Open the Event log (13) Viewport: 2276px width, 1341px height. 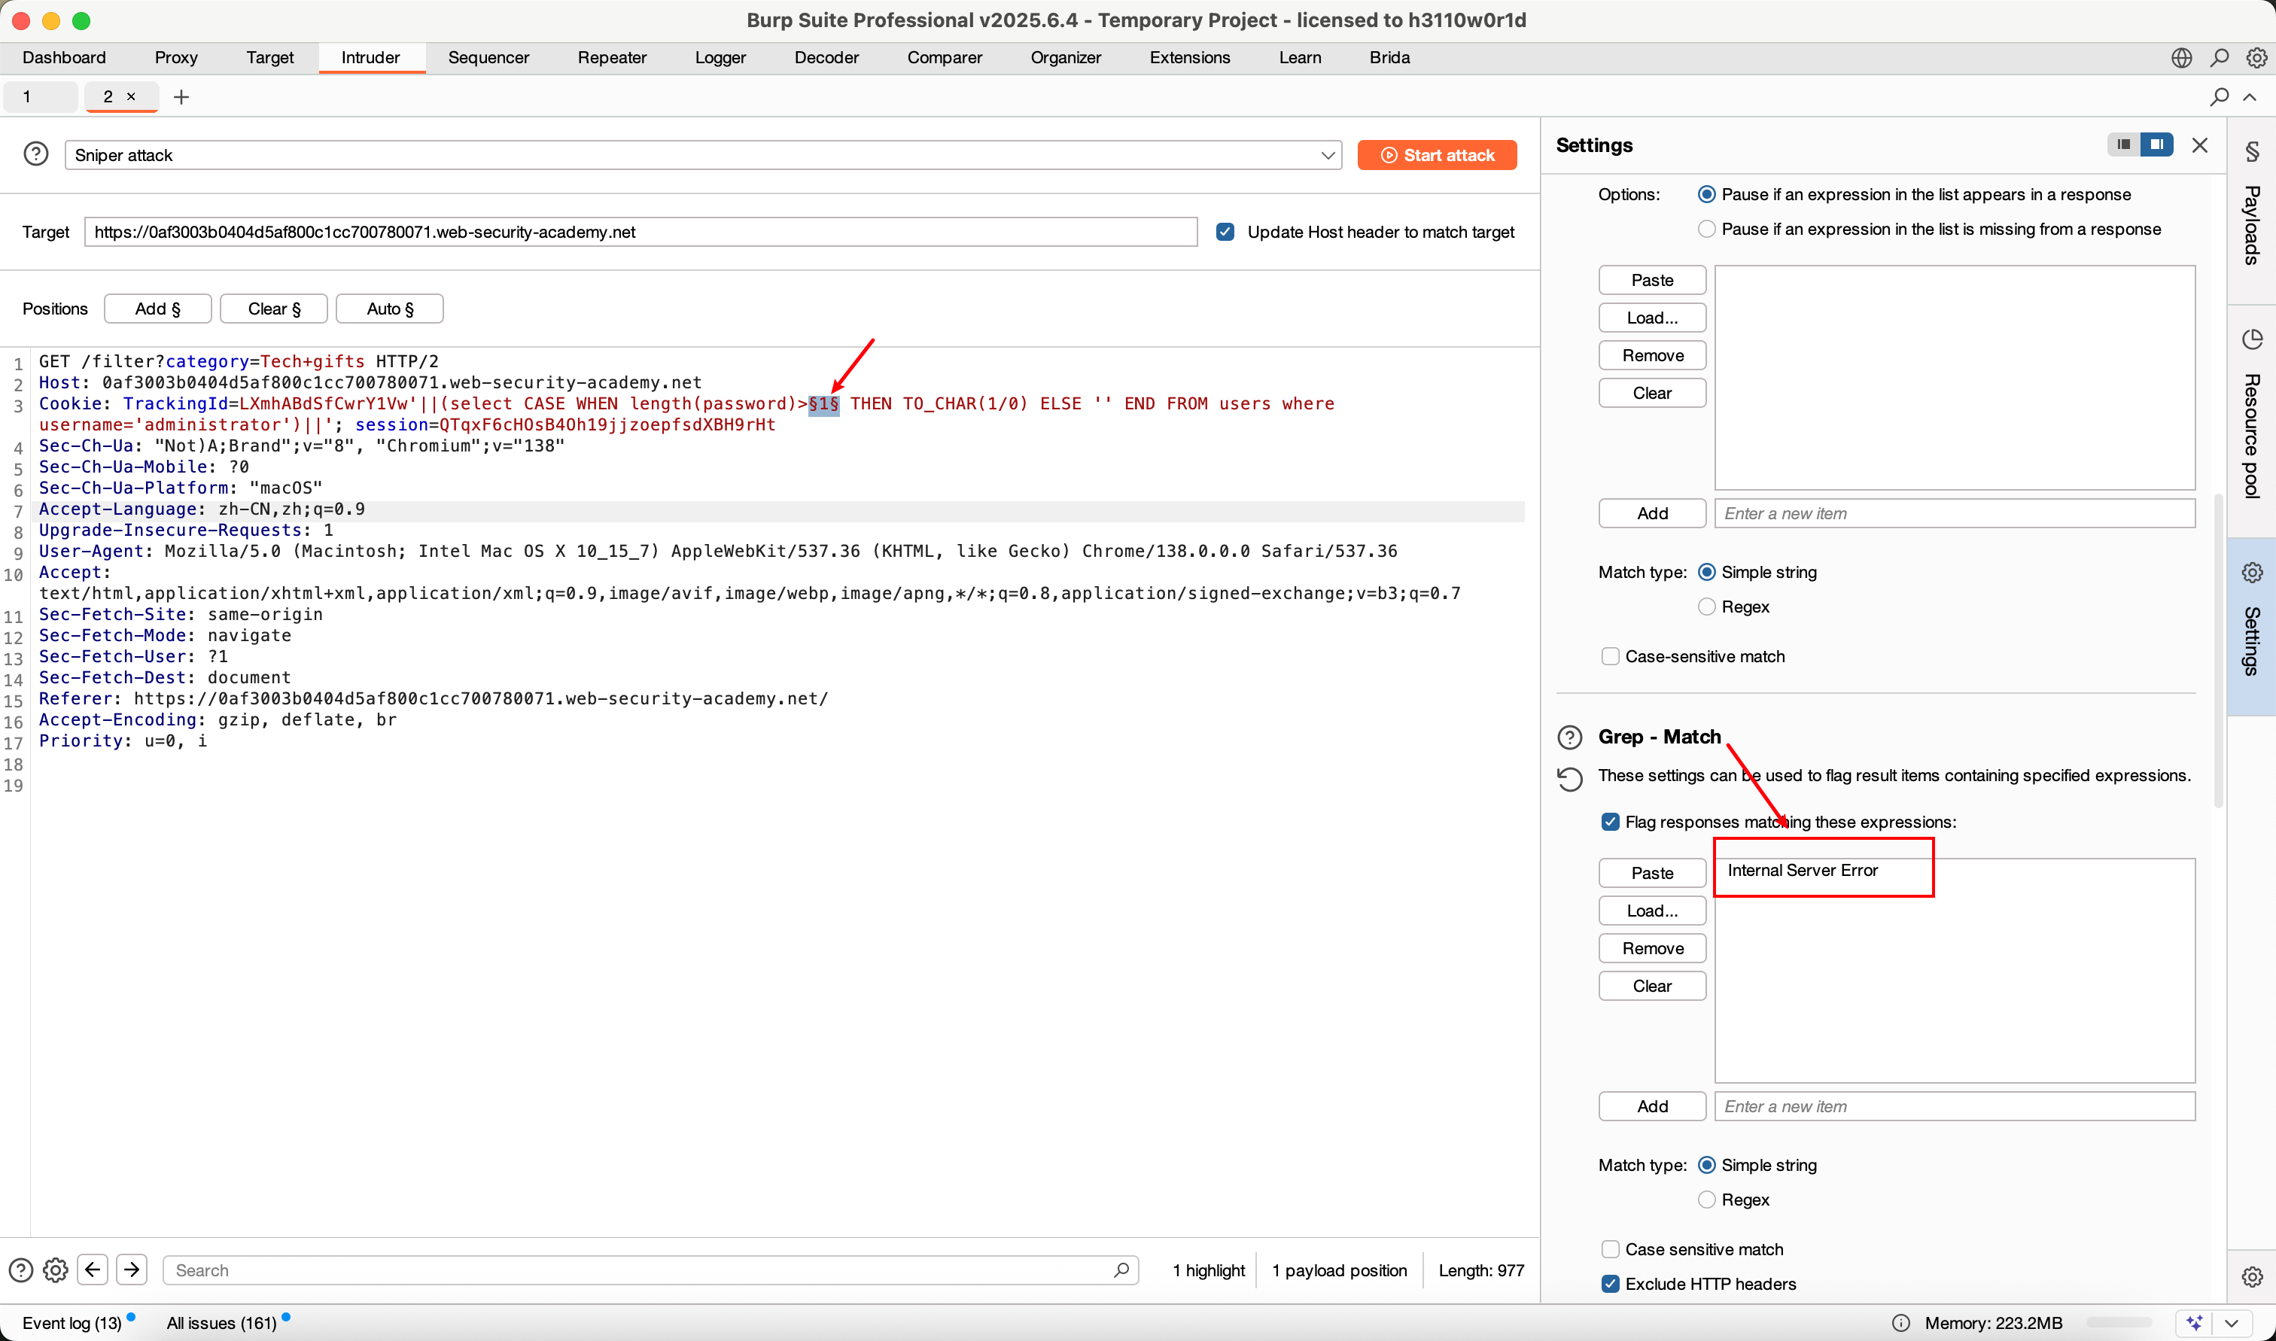[x=72, y=1324]
